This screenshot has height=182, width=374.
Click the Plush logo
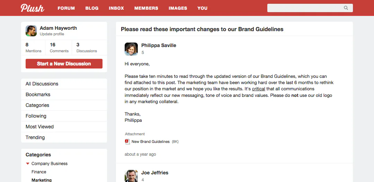pyautogui.click(x=33, y=8)
